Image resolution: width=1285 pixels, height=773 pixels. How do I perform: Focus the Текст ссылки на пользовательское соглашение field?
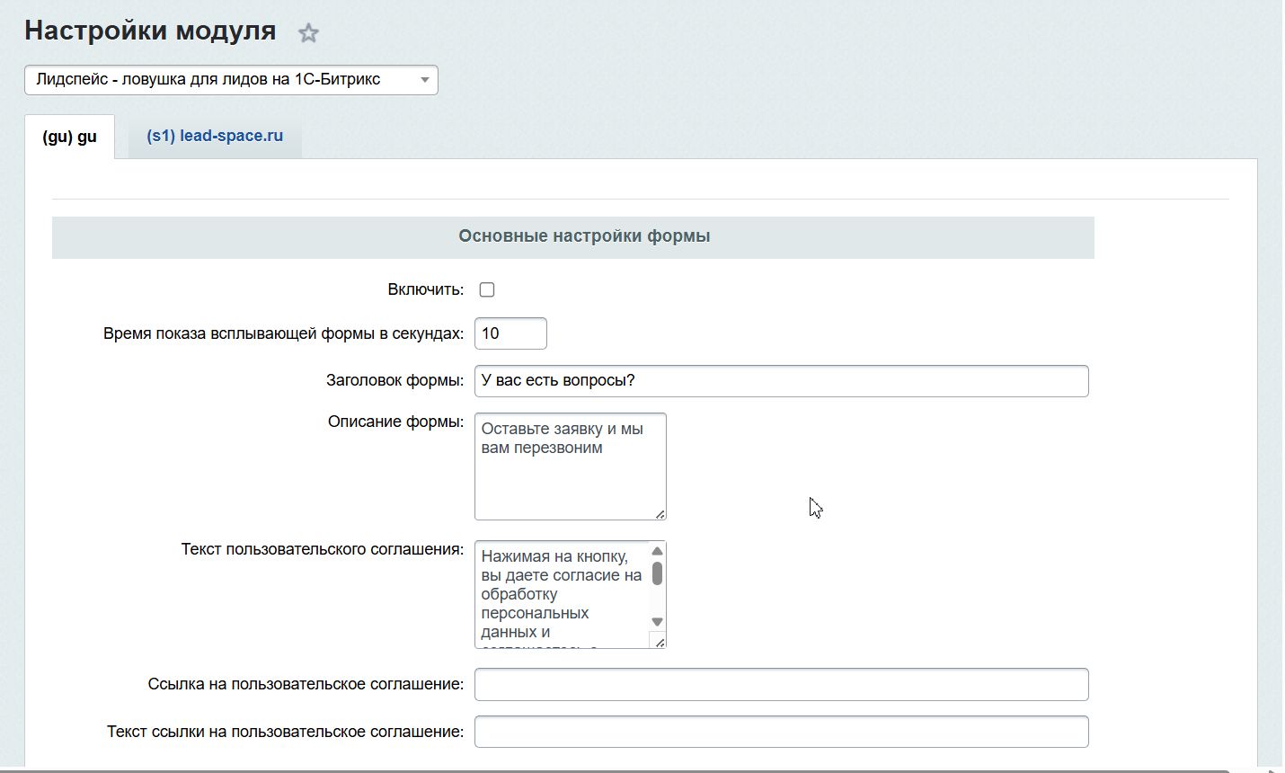tap(780, 732)
